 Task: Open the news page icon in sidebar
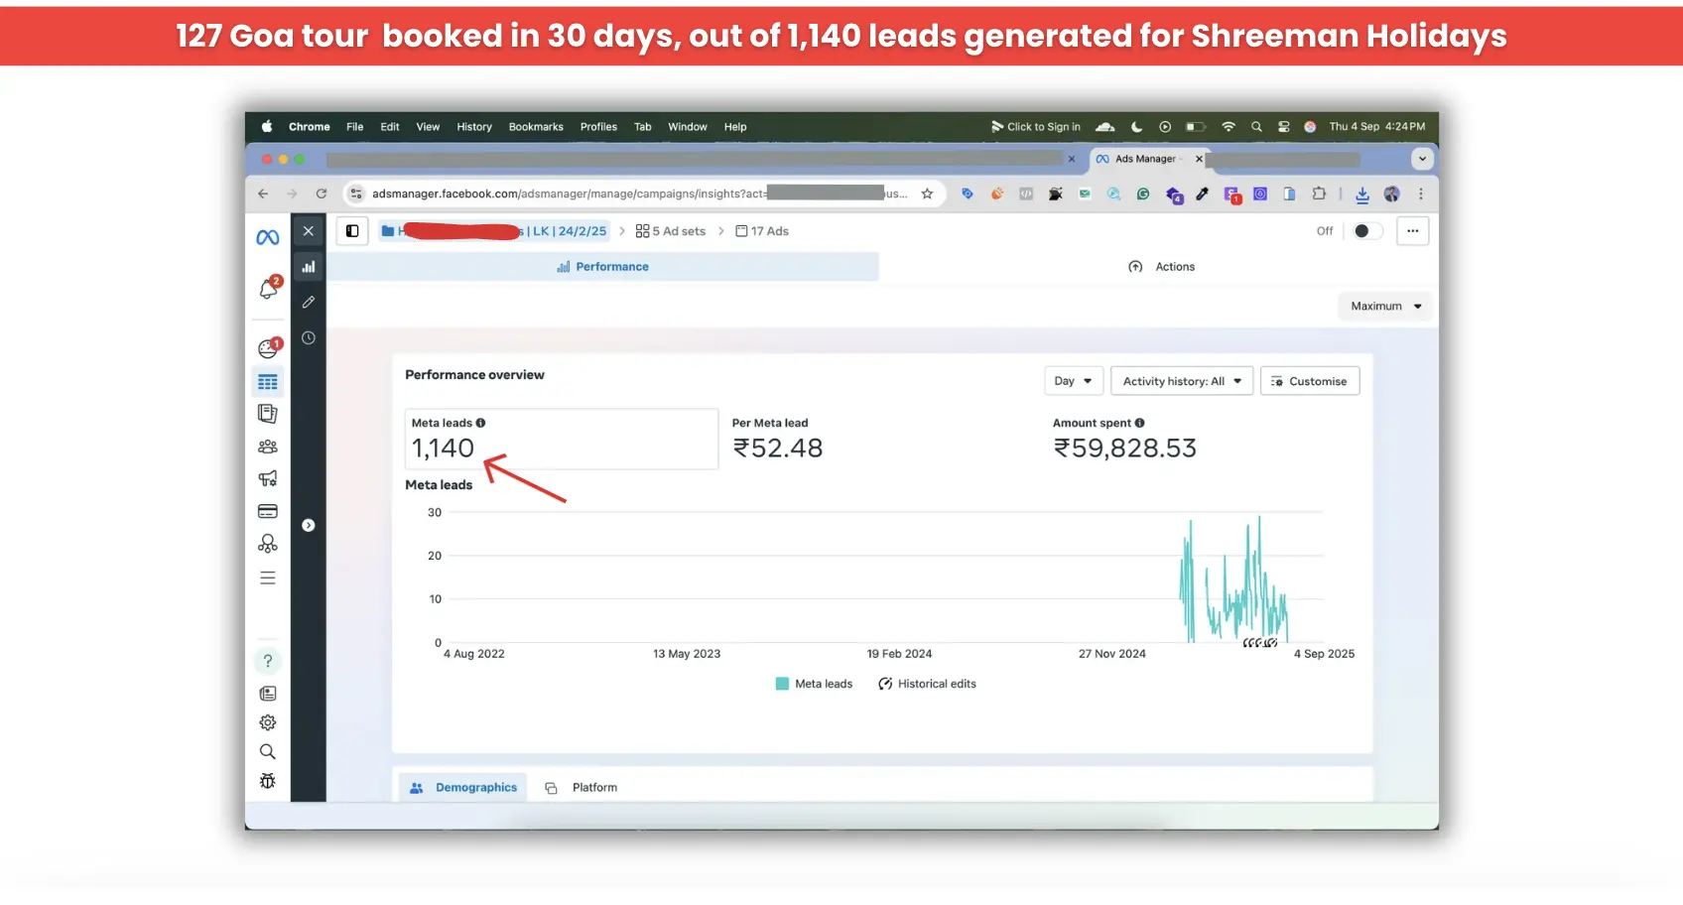[268, 694]
